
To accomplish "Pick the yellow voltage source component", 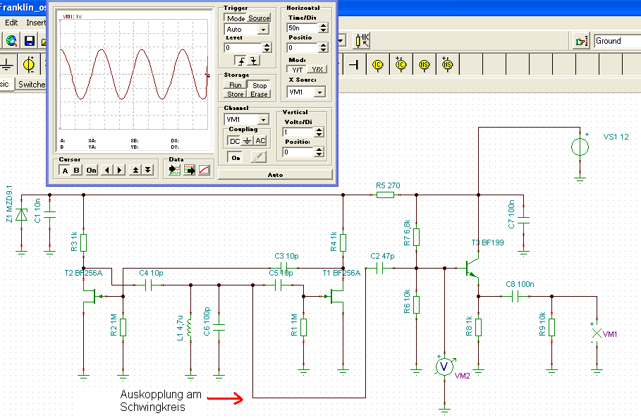I will click(29, 65).
